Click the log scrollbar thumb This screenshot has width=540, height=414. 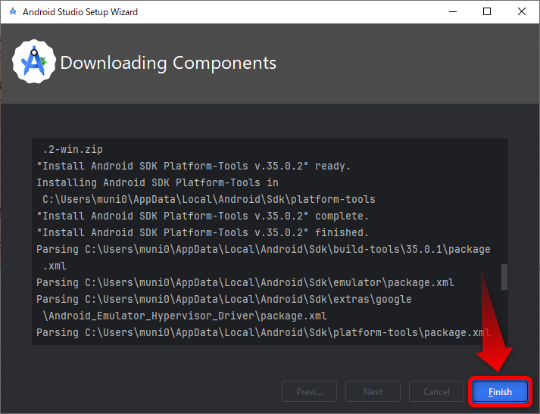point(504,277)
